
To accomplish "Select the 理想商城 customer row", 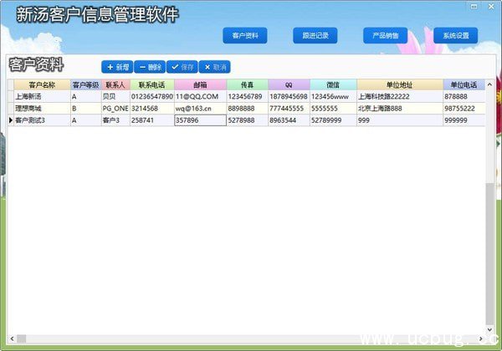I will pyautogui.click(x=42, y=108).
